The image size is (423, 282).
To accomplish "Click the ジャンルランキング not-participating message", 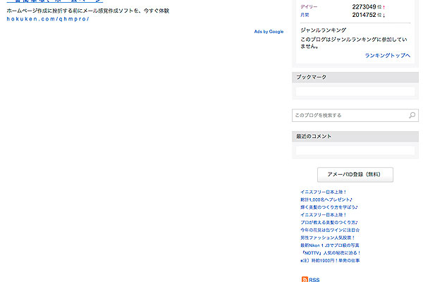I will coord(354,42).
